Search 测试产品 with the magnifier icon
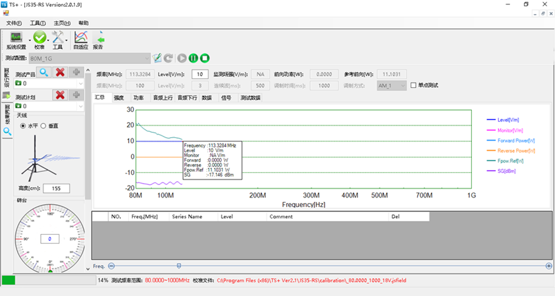Viewport: 555px width, 296px height. 43,72
